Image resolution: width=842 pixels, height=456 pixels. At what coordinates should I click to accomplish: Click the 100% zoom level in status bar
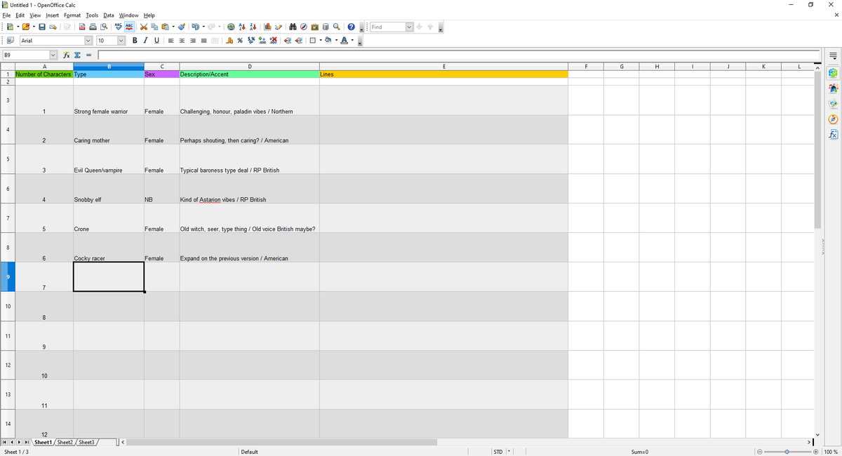831,452
